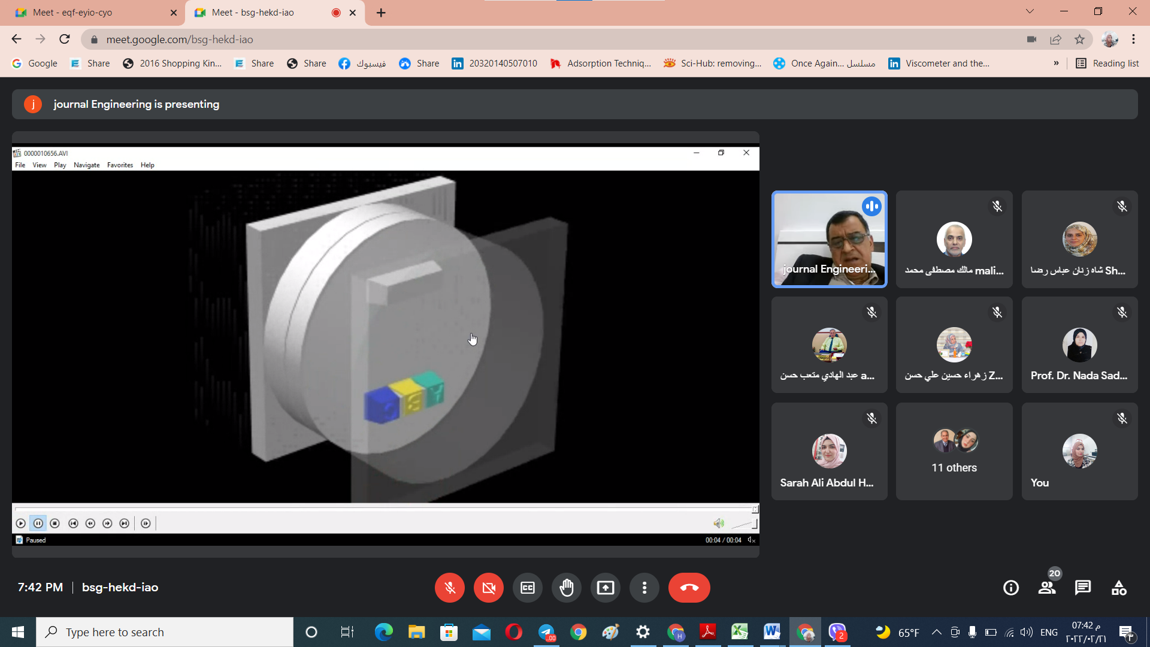Toggle closed captions in Meet
The width and height of the screenshot is (1150, 647).
point(528,588)
